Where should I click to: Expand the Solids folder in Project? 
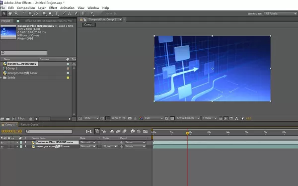(1, 78)
